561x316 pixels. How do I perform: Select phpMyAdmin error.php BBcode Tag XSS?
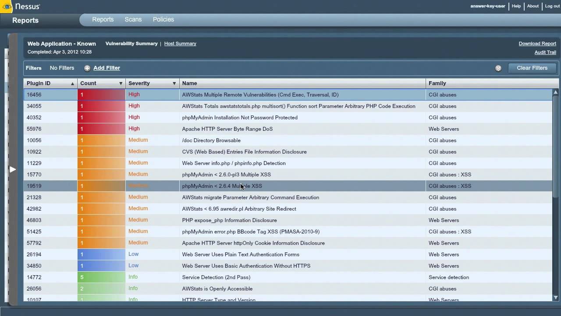tap(288, 232)
